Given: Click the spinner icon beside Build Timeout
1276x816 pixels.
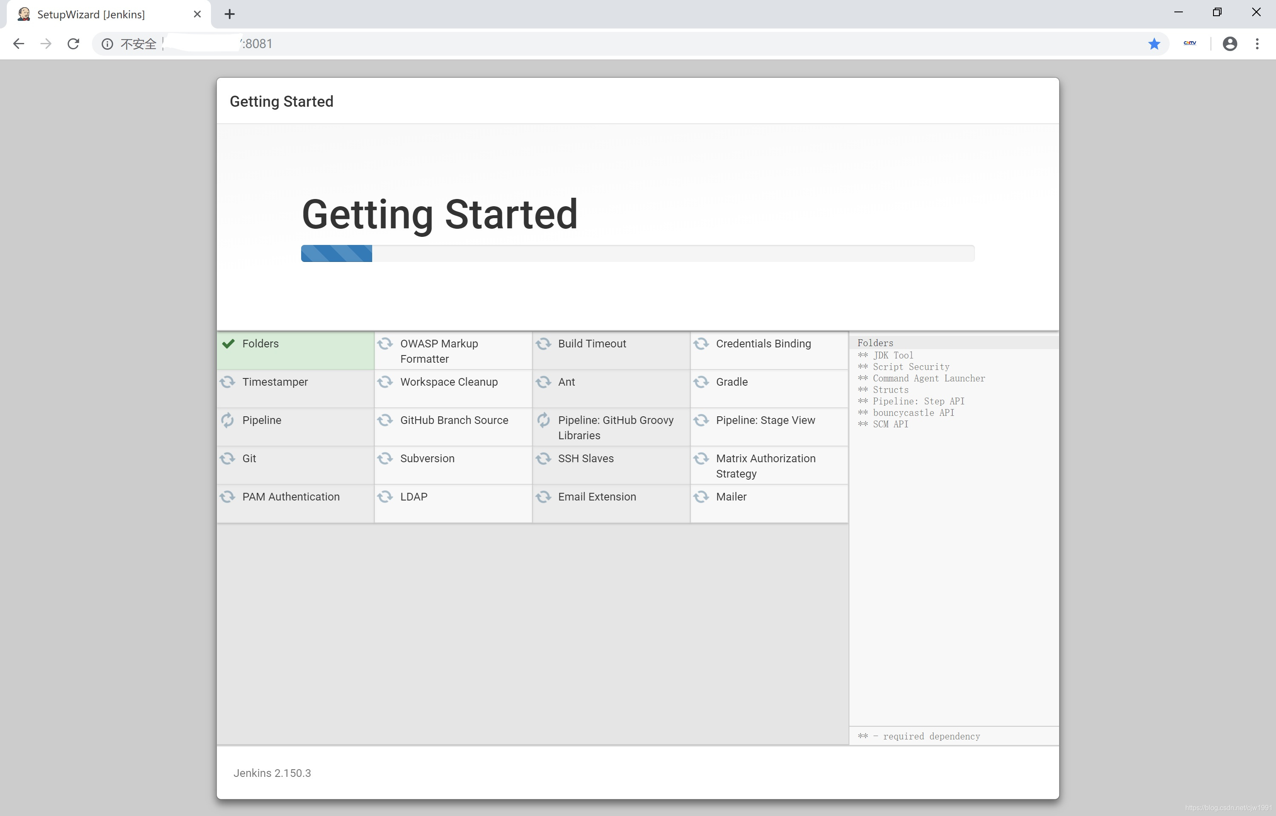Looking at the screenshot, I should tap(543, 344).
